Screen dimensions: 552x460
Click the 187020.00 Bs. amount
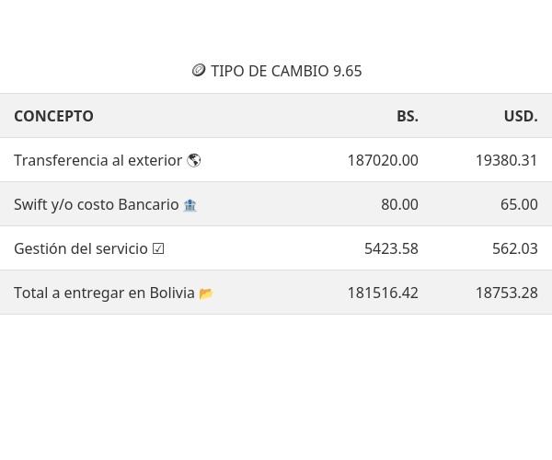point(382,160)
